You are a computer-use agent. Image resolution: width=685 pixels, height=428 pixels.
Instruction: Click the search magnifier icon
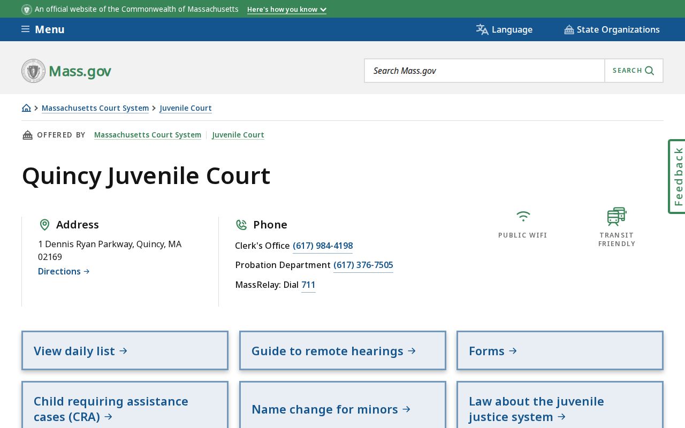(650, 71)
